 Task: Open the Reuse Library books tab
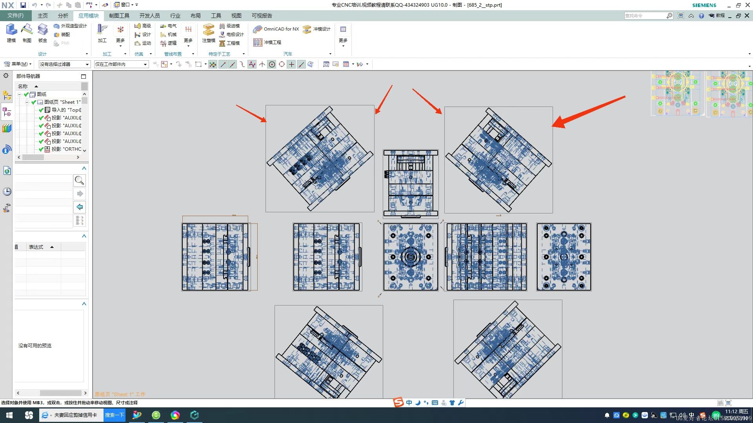(7, 128)
